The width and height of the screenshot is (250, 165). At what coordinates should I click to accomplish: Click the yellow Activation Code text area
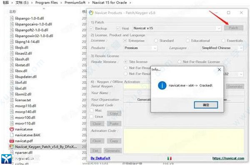pos(184,141)
